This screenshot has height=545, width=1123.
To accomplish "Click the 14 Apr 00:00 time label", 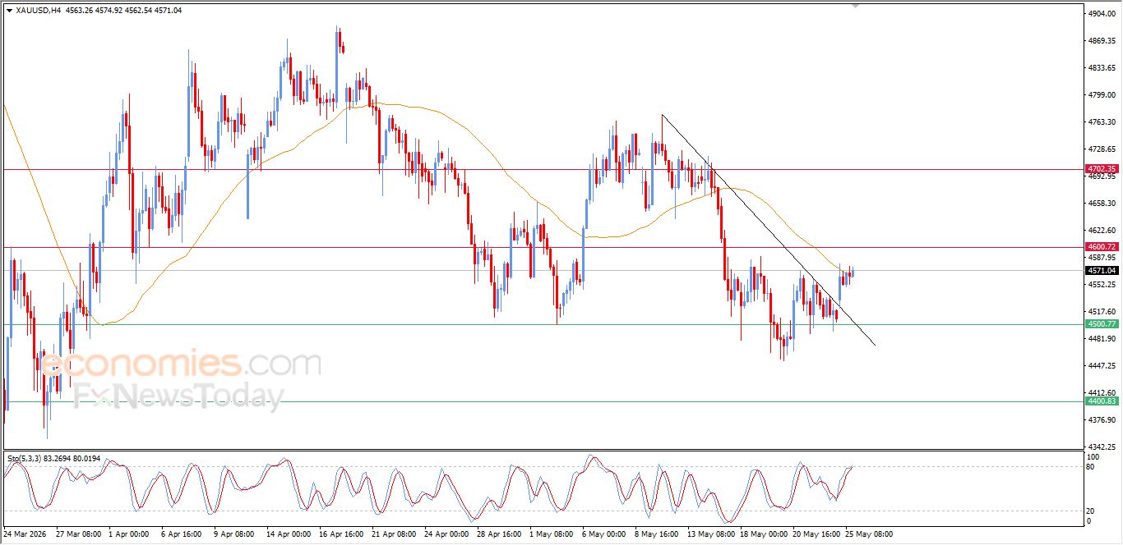I will click(290, 534).
